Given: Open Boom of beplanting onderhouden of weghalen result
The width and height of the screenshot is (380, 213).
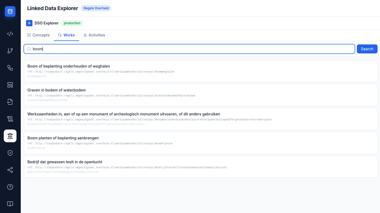Looking at the screenshot, I should pyautogui.click(x=201, y=71).
